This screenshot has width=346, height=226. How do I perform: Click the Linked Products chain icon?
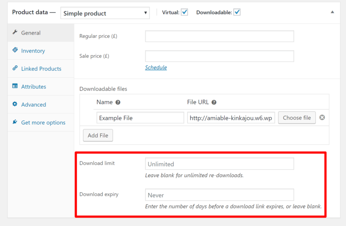click(x=15, y=68)
